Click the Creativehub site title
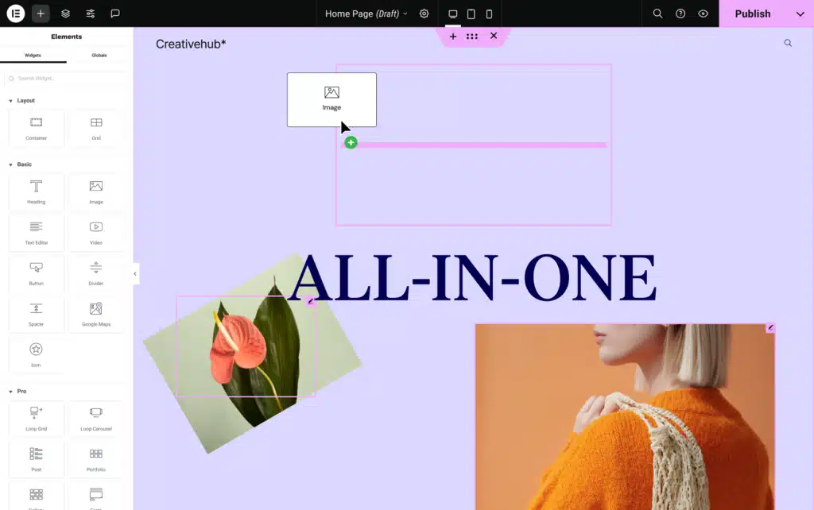 pyautogui.click(x=188, y=44)
